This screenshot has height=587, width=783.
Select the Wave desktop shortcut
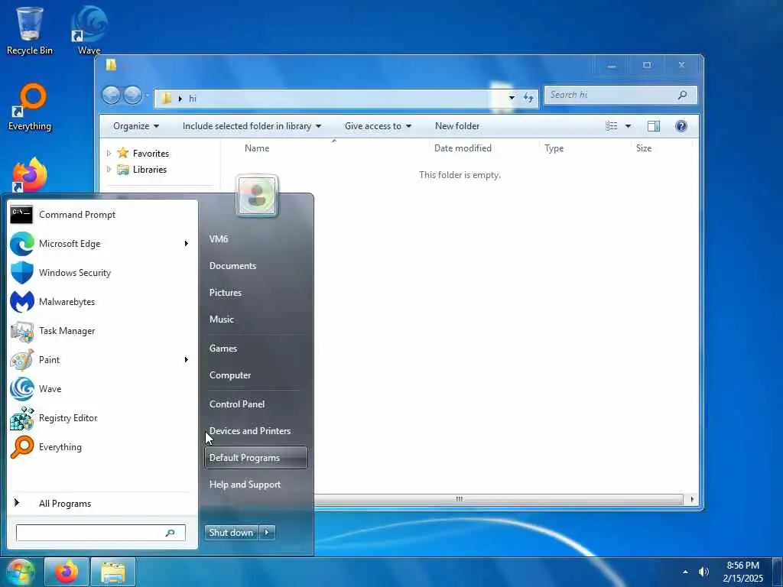point(89,31)
